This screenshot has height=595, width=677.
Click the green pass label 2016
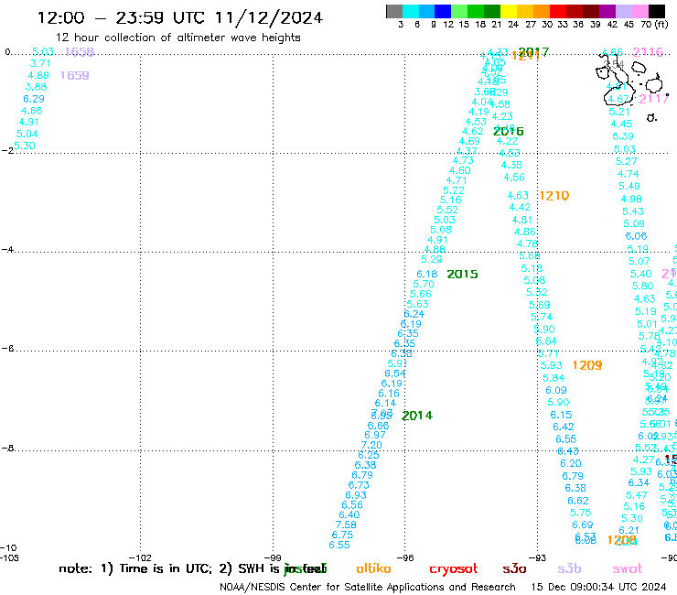[508, 131]
